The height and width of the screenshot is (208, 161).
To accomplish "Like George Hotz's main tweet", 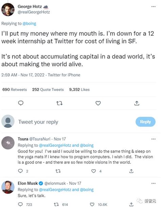I will point(98,103).
